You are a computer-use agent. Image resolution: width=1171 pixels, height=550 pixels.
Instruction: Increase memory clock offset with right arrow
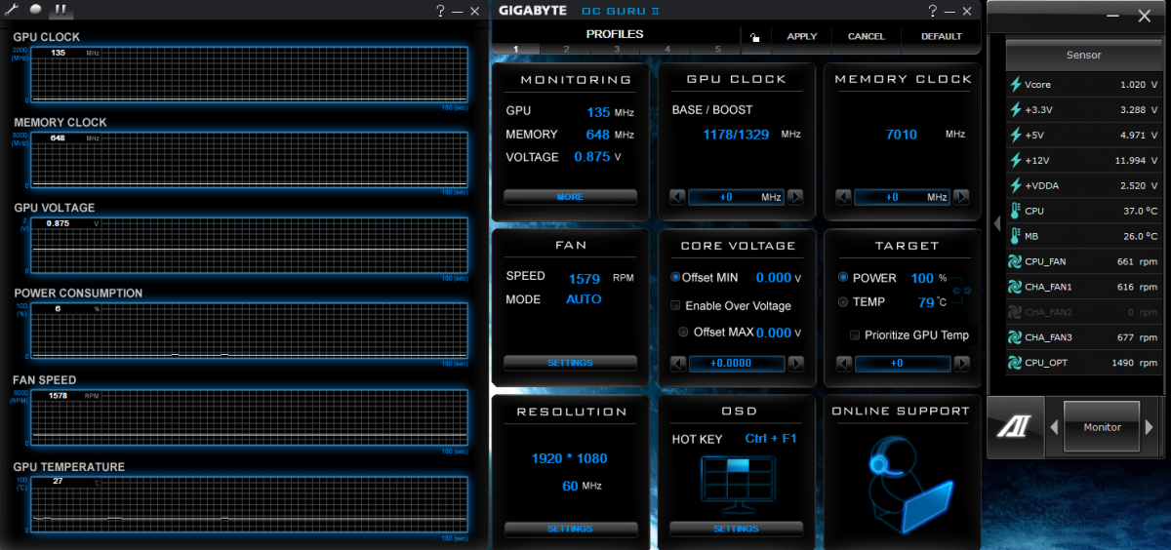pos(961,197)
